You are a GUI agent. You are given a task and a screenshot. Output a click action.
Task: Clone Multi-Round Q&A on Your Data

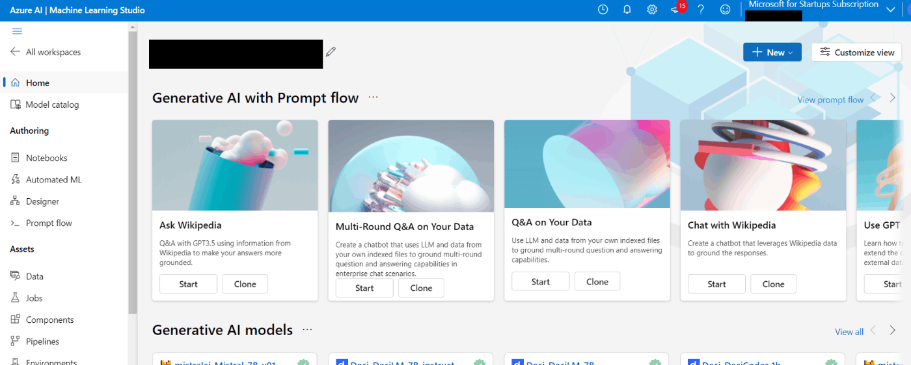pos(421,288)
